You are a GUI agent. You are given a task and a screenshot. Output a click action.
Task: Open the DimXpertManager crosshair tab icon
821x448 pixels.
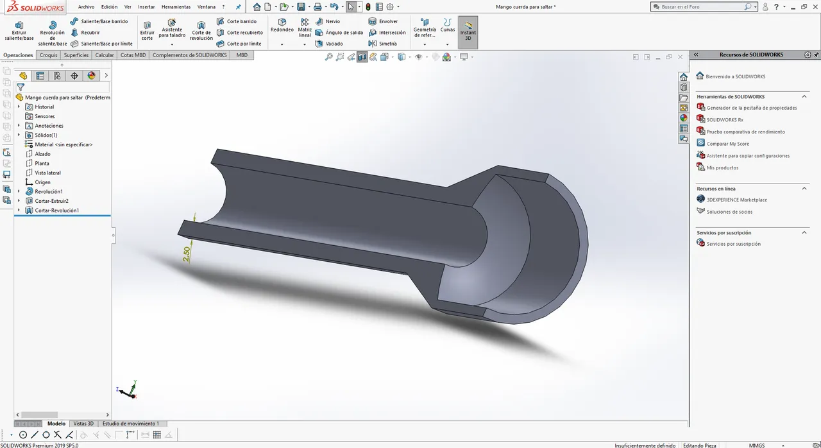click(74, 76)
